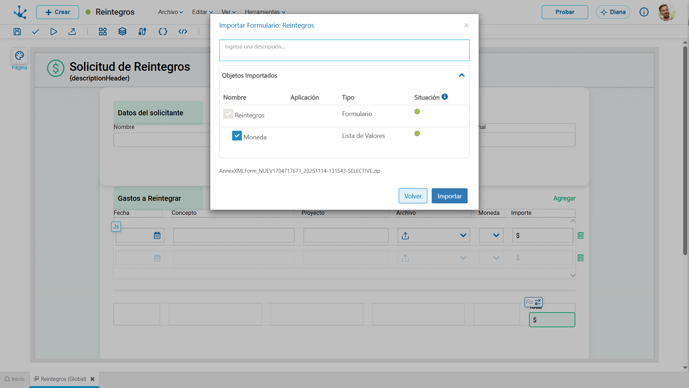689x388 pixels.
Task: Click the upload icon in first Archivo field
Action: point(406,236)
